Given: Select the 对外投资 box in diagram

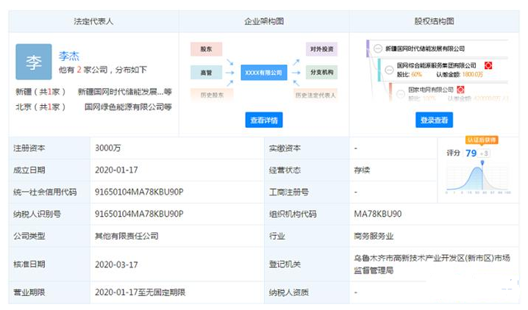Looking at the screenshot, I should click(x=321, y=49).
